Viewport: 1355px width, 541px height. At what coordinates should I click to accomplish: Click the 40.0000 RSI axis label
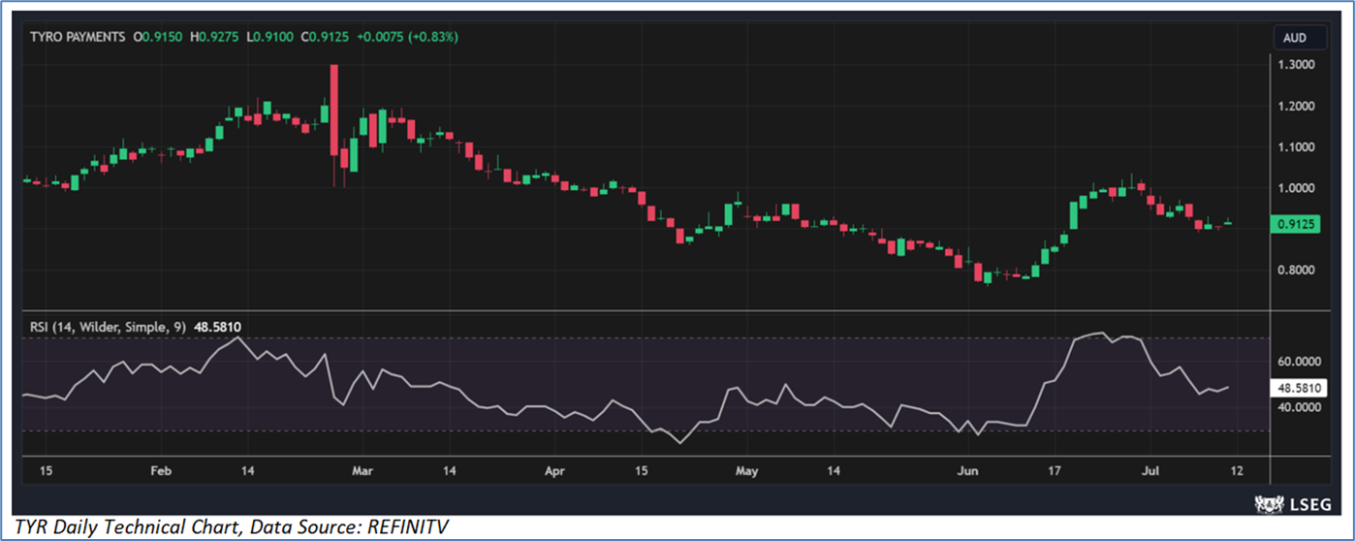tap(1300, 407)
